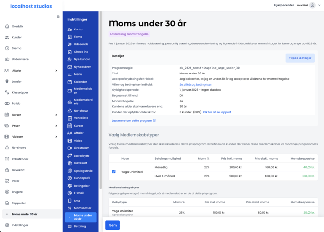Image resolution: width=324 pixels, height=232 pixels.
Task: Expand the Aftaler submenu arrow
Action: point(56,71)
